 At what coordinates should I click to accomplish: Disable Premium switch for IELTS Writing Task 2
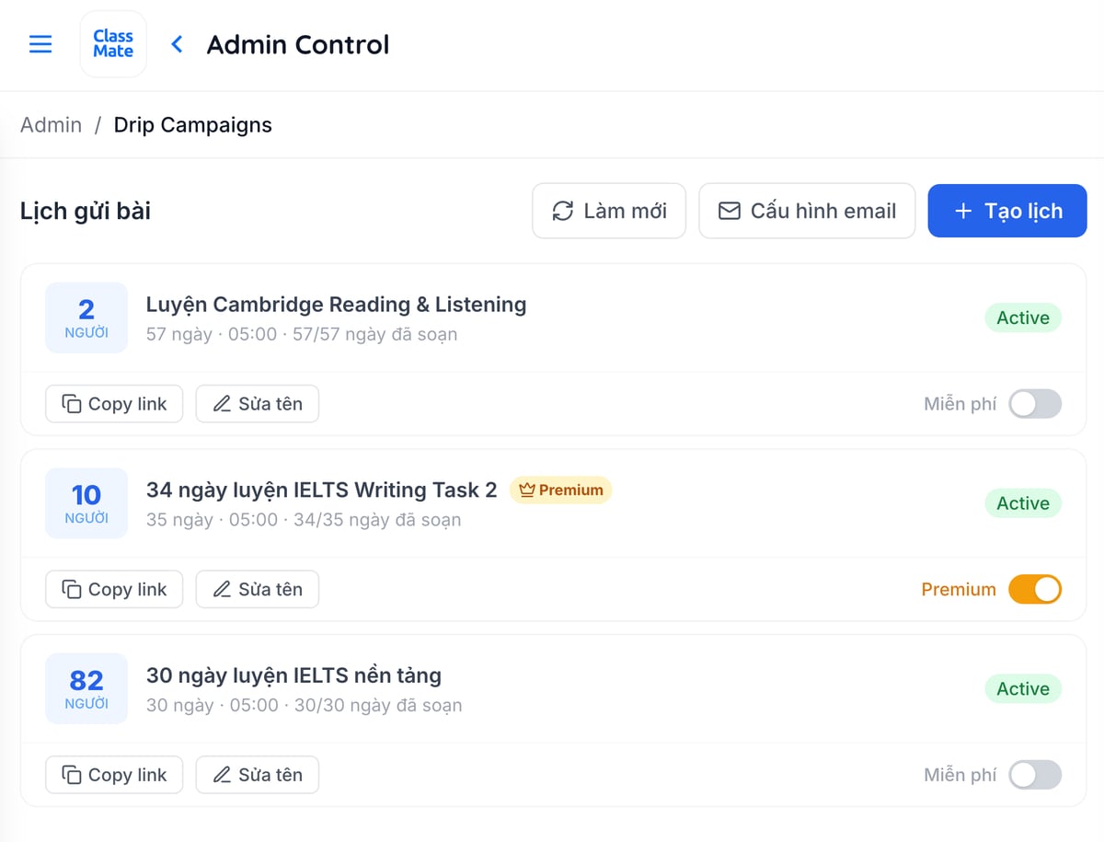pos(1035,589)
